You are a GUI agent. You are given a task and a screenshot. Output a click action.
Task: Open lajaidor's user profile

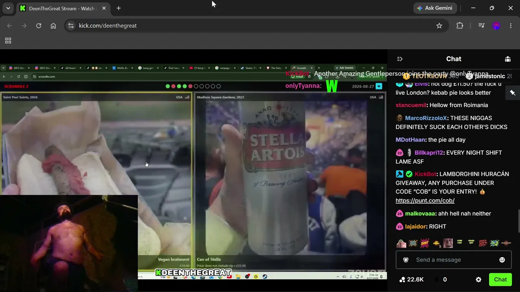click(x=415, y=227)
